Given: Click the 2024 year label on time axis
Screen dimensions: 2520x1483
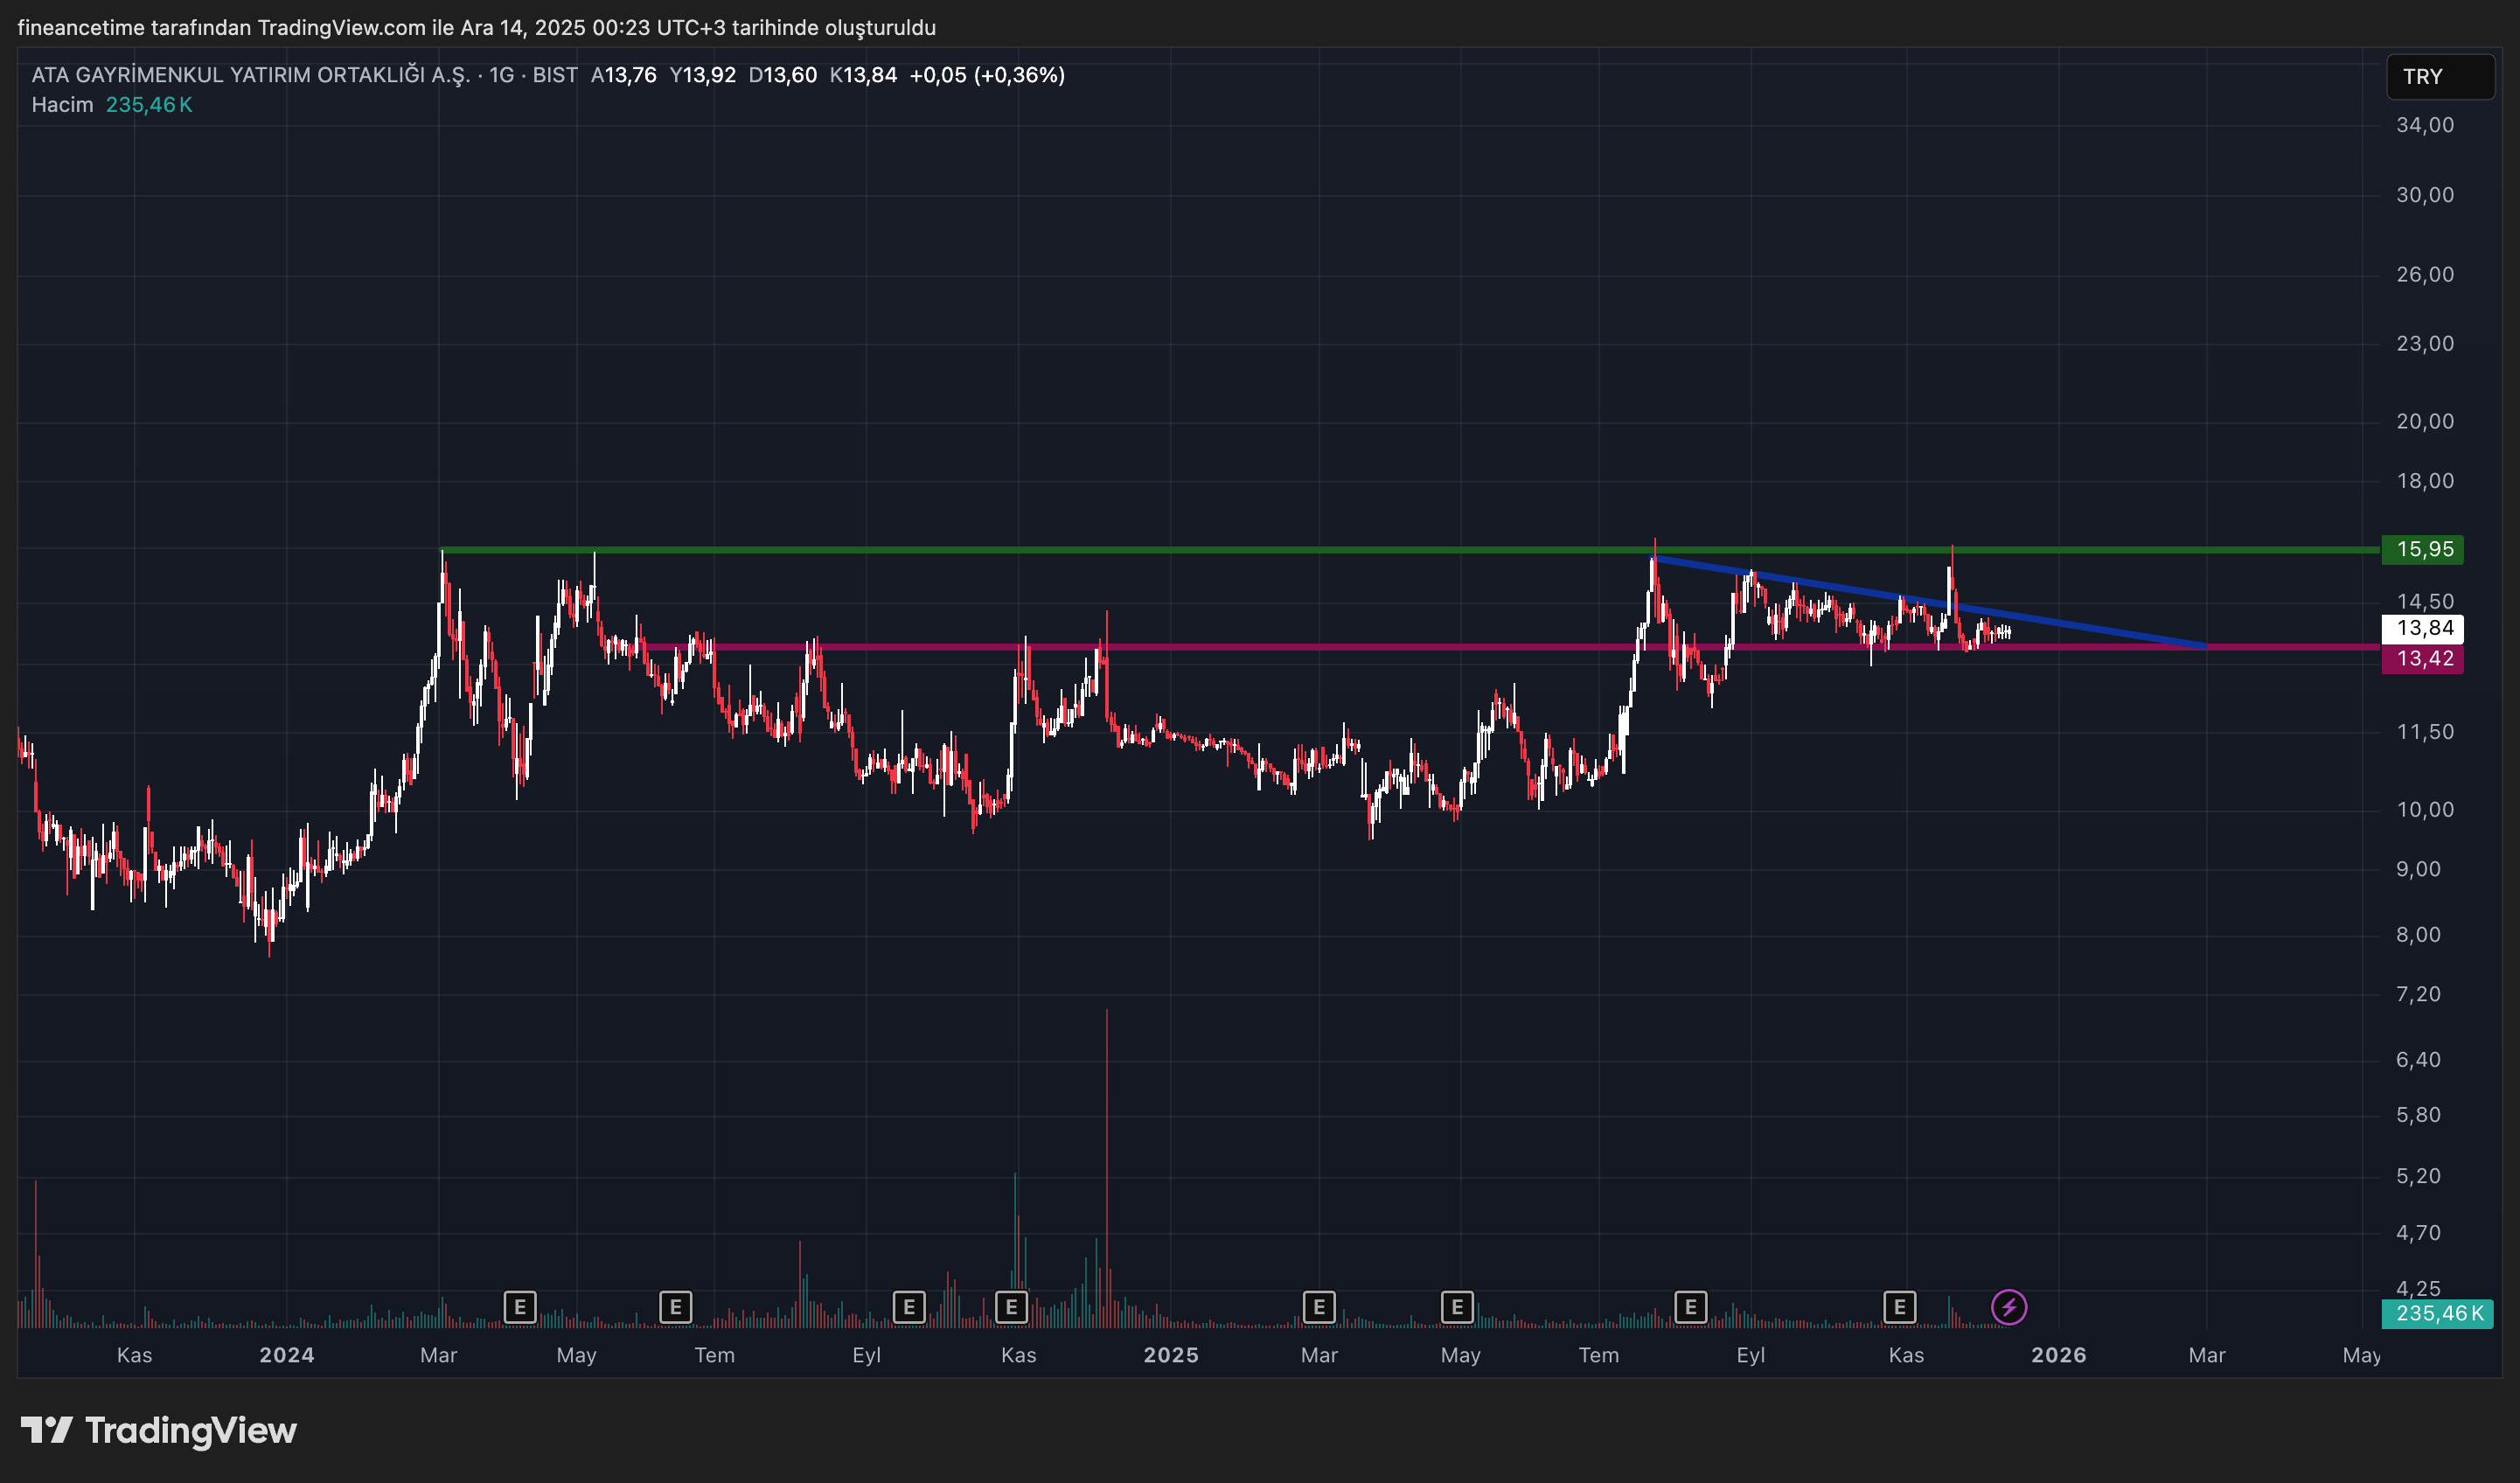Looking at the screenshot, I should 287,1355.
